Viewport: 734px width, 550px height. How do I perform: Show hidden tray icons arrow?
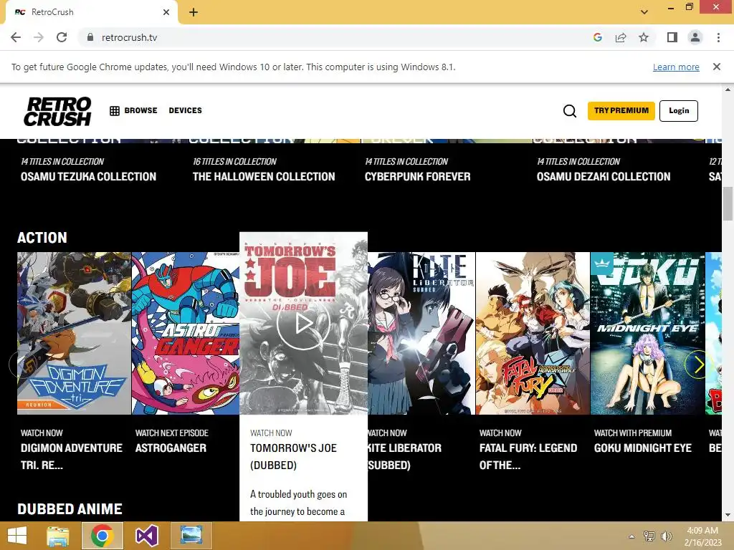[x=631, y=536]
